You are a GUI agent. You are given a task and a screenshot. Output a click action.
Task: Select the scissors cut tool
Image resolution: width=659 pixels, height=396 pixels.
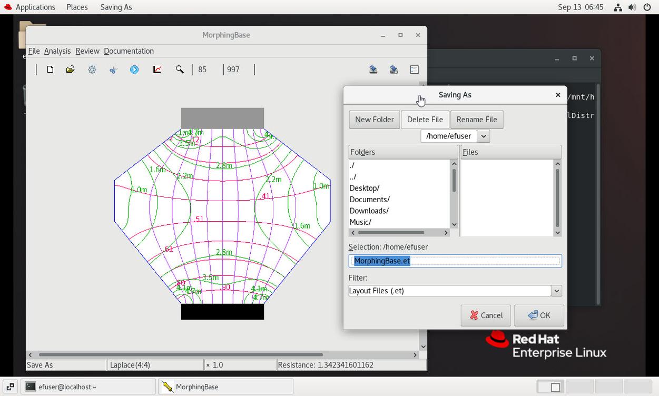pyautogui.click(x=113, y=70)
